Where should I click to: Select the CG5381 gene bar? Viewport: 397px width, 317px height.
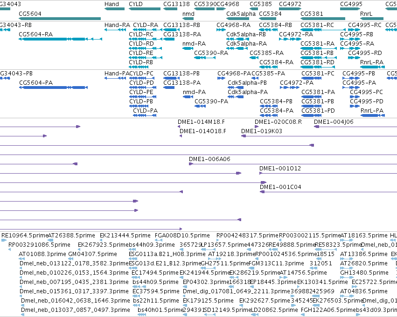pyautogui.click(x=323, y=19)
